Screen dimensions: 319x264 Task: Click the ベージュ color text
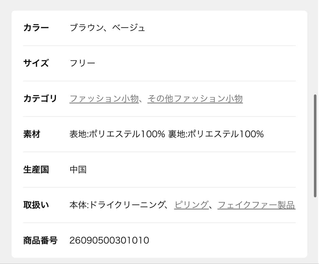[128, 28]
